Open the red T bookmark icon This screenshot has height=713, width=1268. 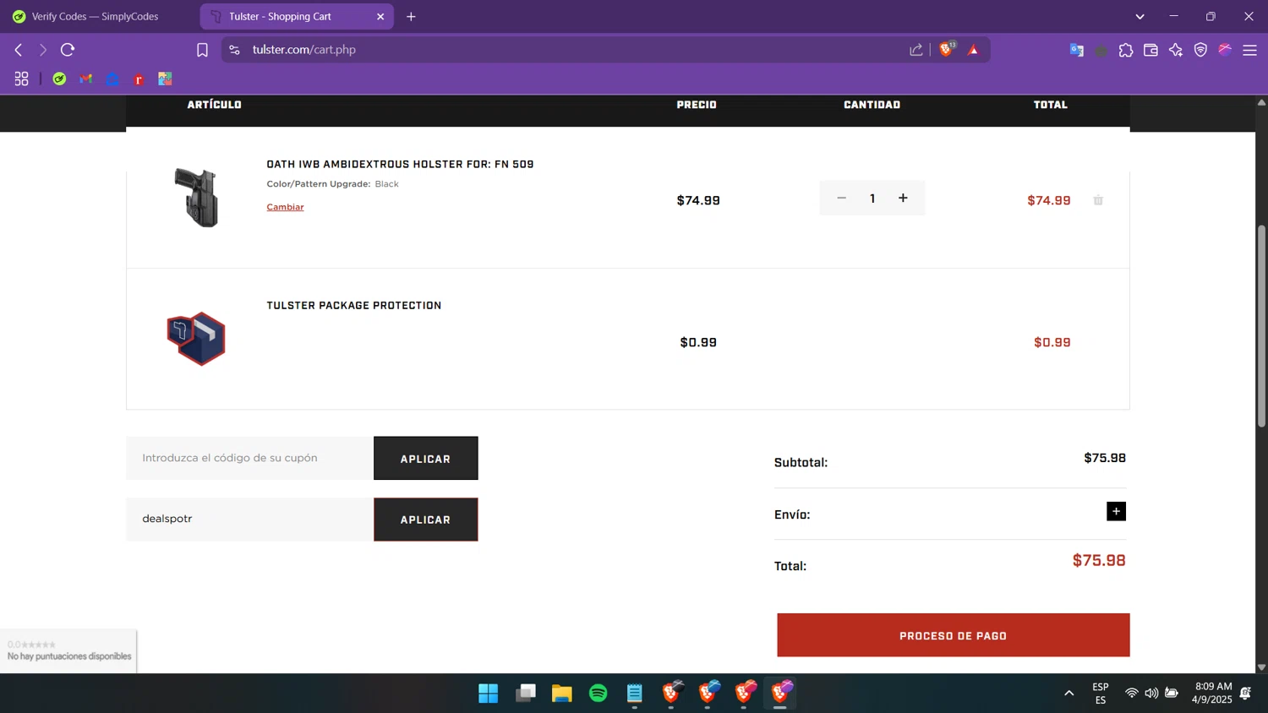pos(139,79)
